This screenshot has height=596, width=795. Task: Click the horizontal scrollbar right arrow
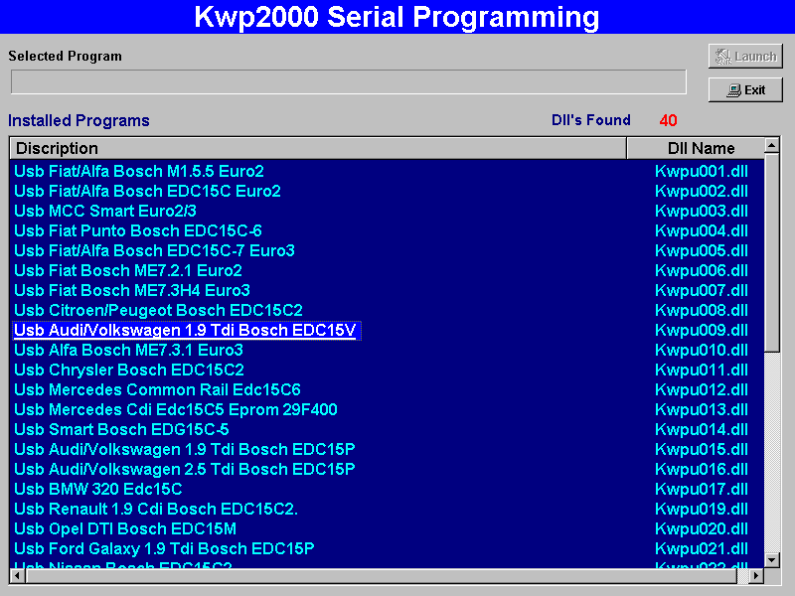(x=756, y=576)
